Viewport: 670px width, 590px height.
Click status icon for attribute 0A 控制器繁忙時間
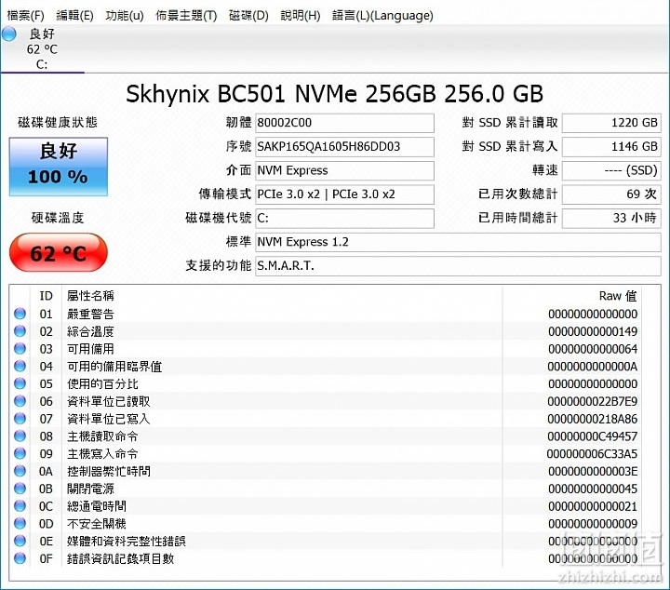[20, 471]
